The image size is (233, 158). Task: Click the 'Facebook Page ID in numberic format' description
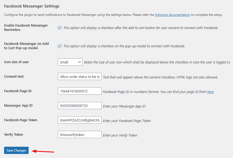[x=158, y=92]
